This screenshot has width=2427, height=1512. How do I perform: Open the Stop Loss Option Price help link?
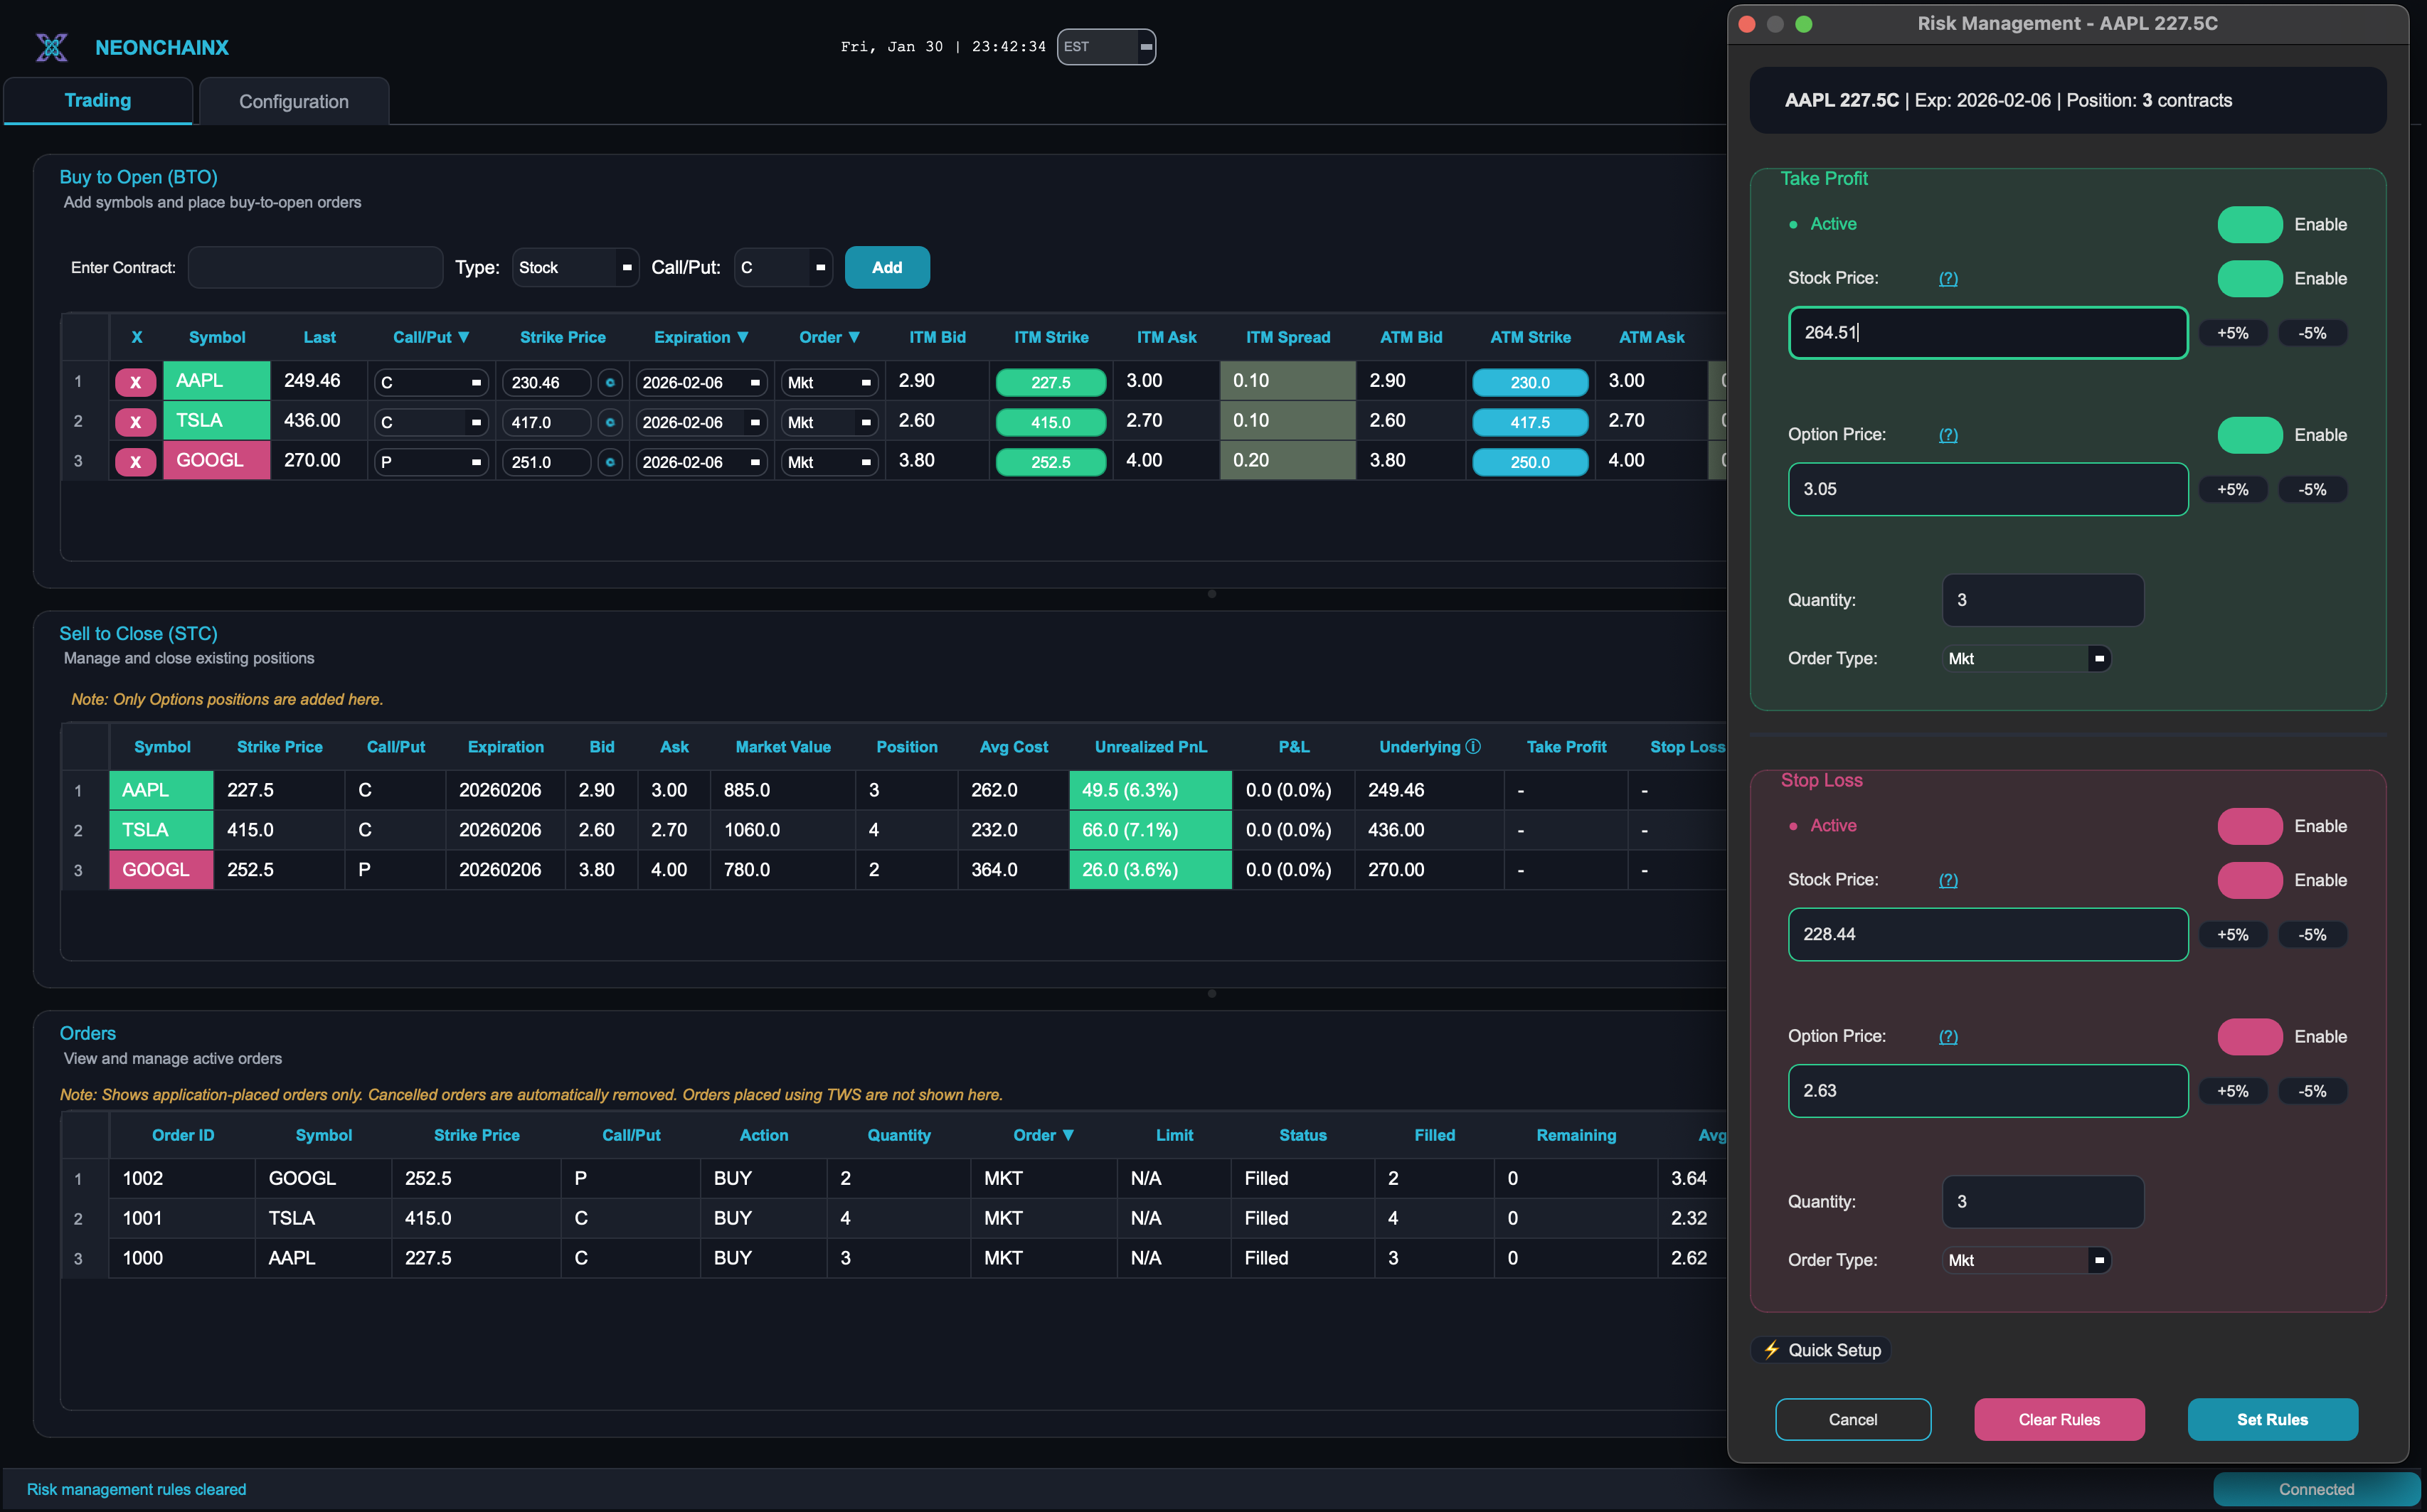coord(1947,1037)
